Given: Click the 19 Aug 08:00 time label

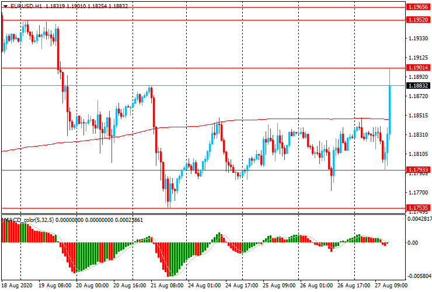Looking at the screenshot, I should (x=55, y=286).
